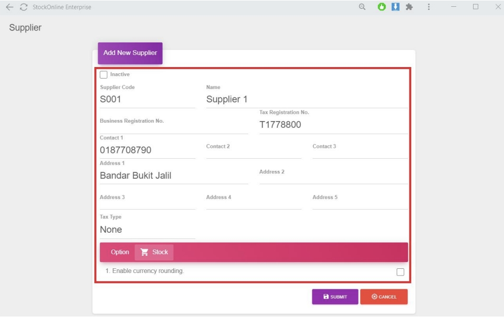Click the zoom magnifier icon
Image resolution: width=504 pixels, height=317 pixels.
click(362, 7)
